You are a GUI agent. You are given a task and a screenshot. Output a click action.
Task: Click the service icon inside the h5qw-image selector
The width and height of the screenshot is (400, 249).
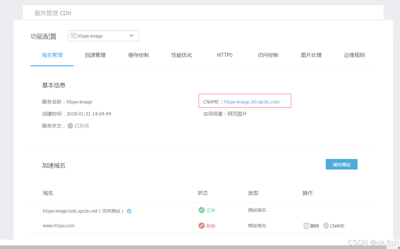[73, 36]
